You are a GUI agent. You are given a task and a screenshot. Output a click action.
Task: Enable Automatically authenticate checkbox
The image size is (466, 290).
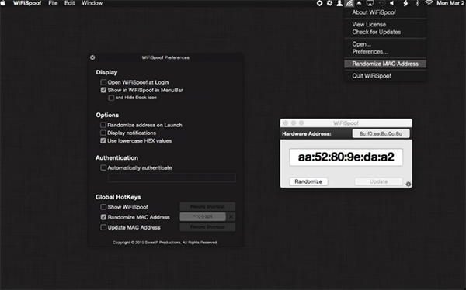tap(103, 167)
